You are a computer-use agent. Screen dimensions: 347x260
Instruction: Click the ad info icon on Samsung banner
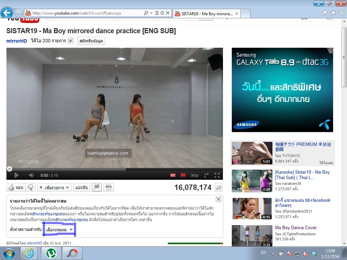point(331,50)
